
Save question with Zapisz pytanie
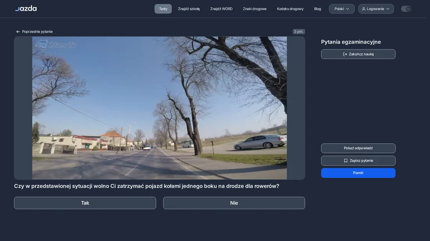(x=358, y=161)
